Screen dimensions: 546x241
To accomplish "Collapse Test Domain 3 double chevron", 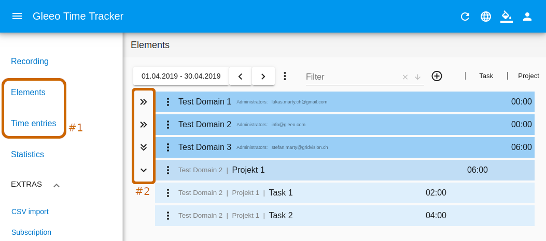I will 144,147.
